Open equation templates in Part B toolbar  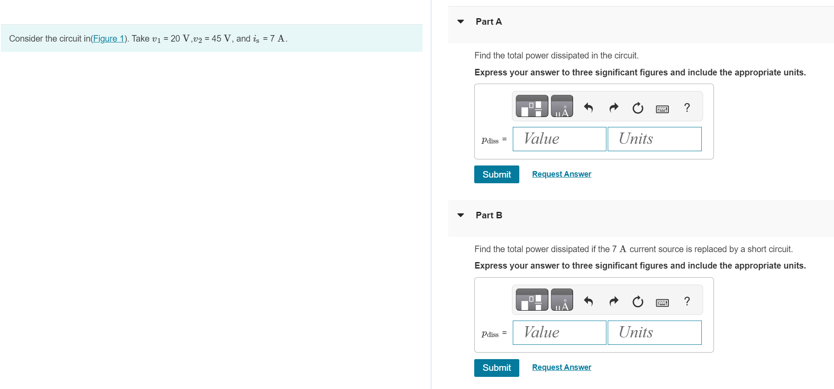tap(531, 299)
